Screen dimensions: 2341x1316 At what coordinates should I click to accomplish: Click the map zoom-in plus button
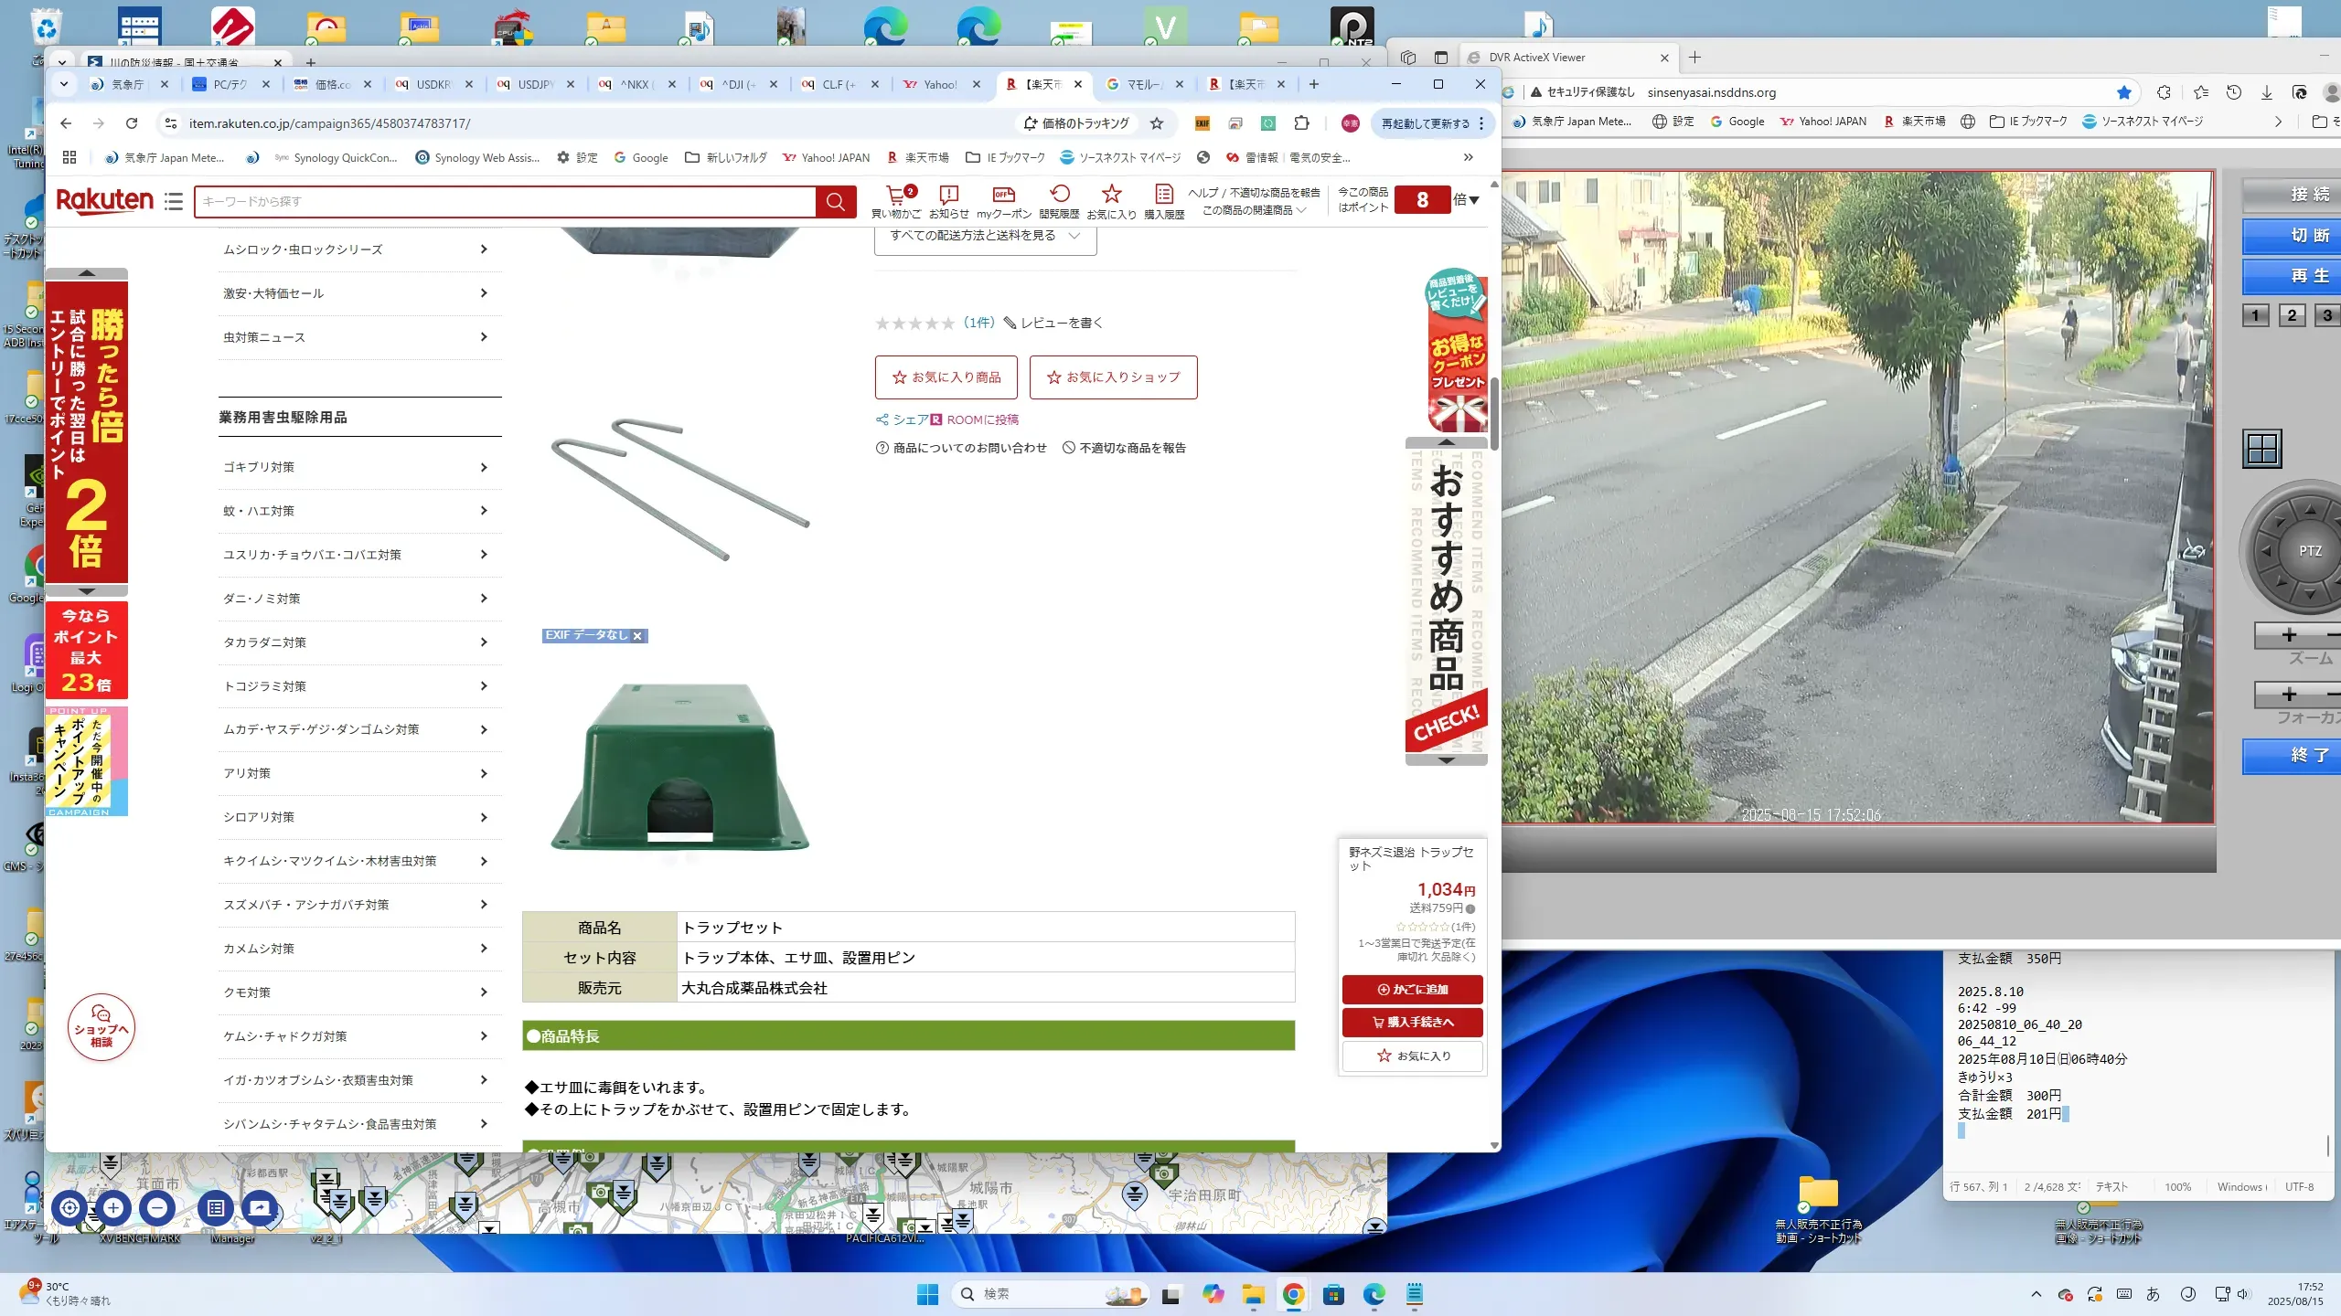pos(113,1207)
